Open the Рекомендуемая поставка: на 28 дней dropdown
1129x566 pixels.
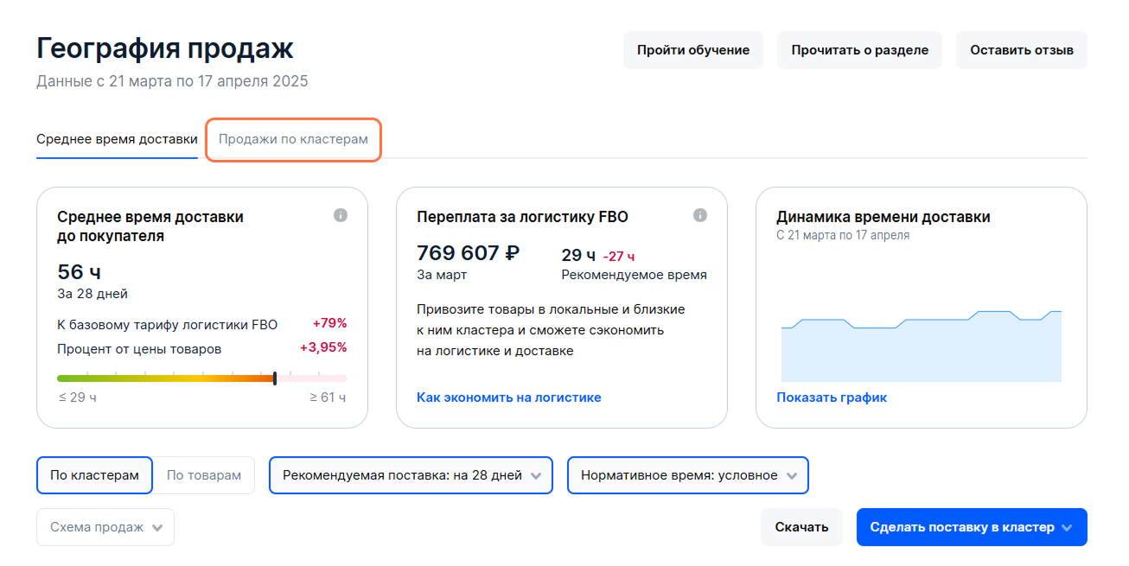coord(411,475)
